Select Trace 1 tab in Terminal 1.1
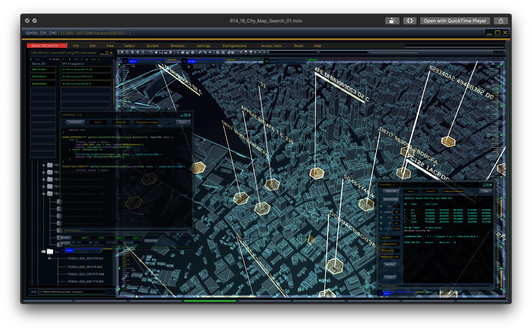Image resolution: width=532 pixels, height=331 pixels. (411, 191)
